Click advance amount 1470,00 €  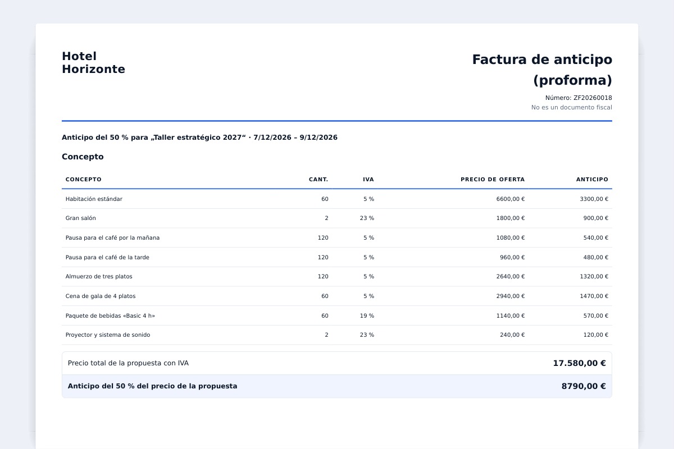[x=594, y=296]
